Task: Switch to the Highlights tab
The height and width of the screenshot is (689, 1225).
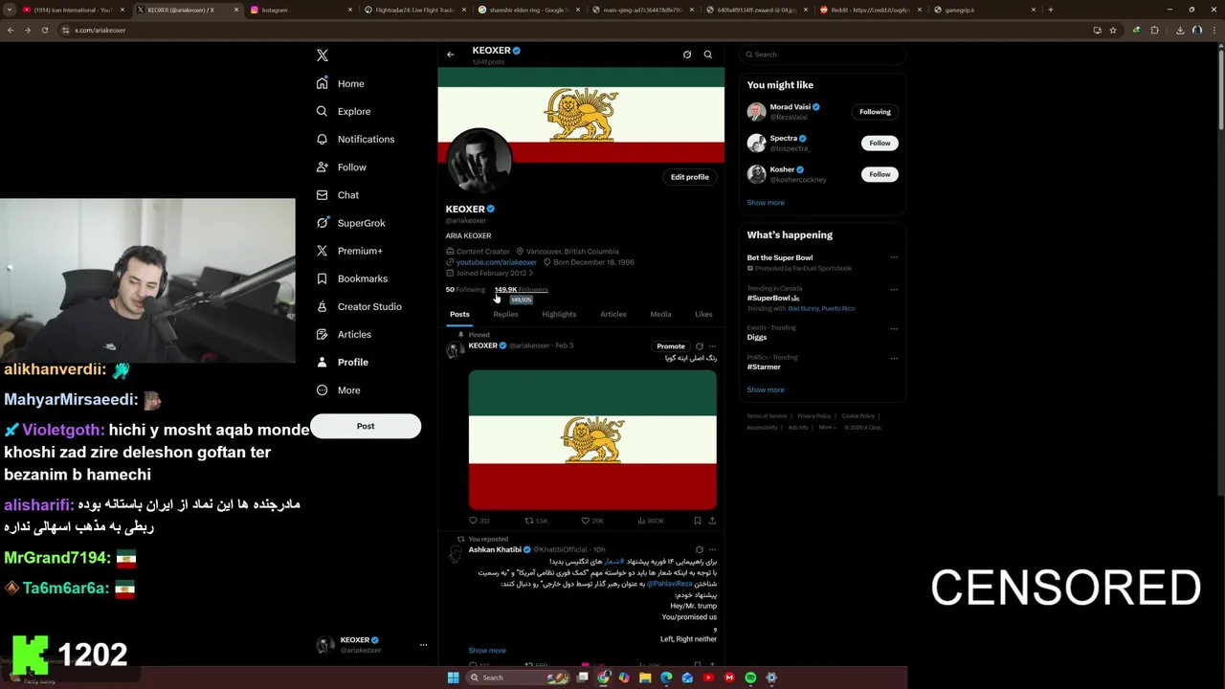Action: [559, 314]
